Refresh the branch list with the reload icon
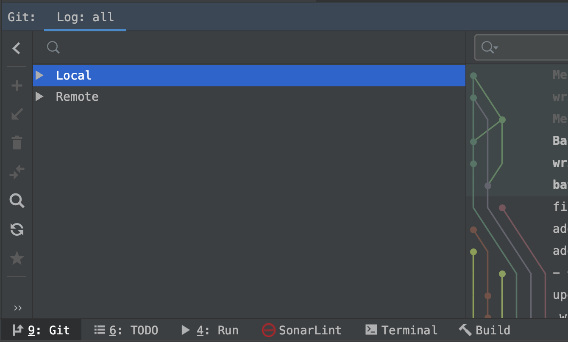Screen dimensions: 568x342 coord(17,229)
